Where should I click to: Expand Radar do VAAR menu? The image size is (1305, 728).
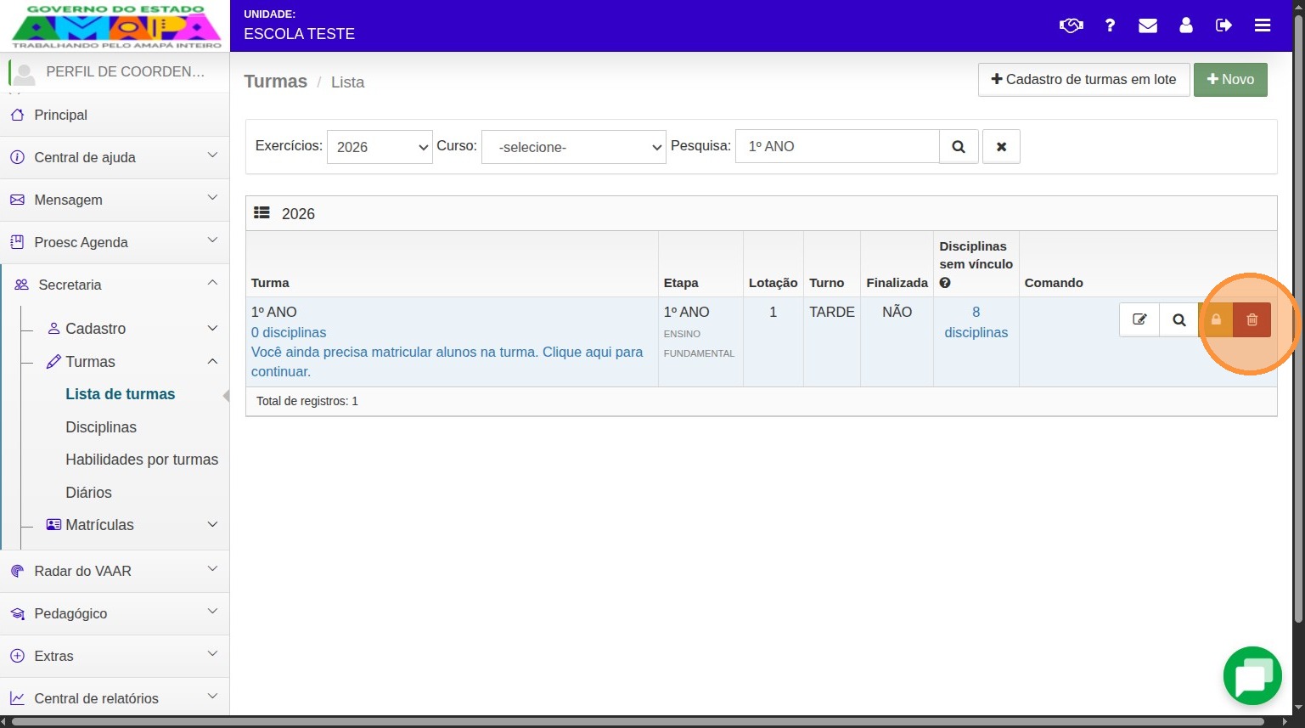click(x=115, y=571)
